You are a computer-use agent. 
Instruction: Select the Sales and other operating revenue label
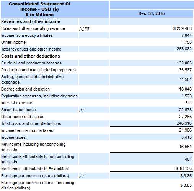(x=33, y=28)
